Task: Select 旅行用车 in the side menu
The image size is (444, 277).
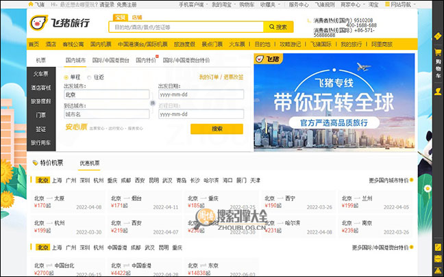Action: [x=41, y=143]
